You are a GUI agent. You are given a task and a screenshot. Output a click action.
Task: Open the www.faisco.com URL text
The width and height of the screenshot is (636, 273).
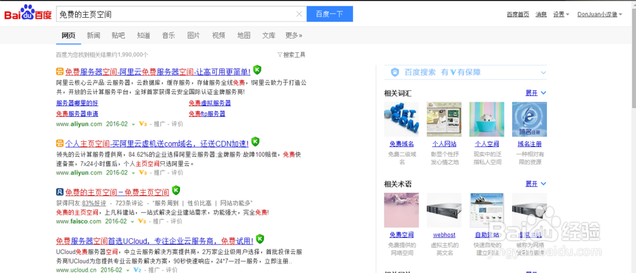pos(79,221)
